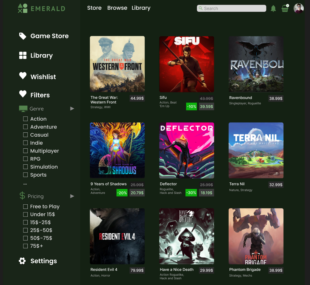
Task: Click the Pricing dollar sign icon
Action: 22,196
